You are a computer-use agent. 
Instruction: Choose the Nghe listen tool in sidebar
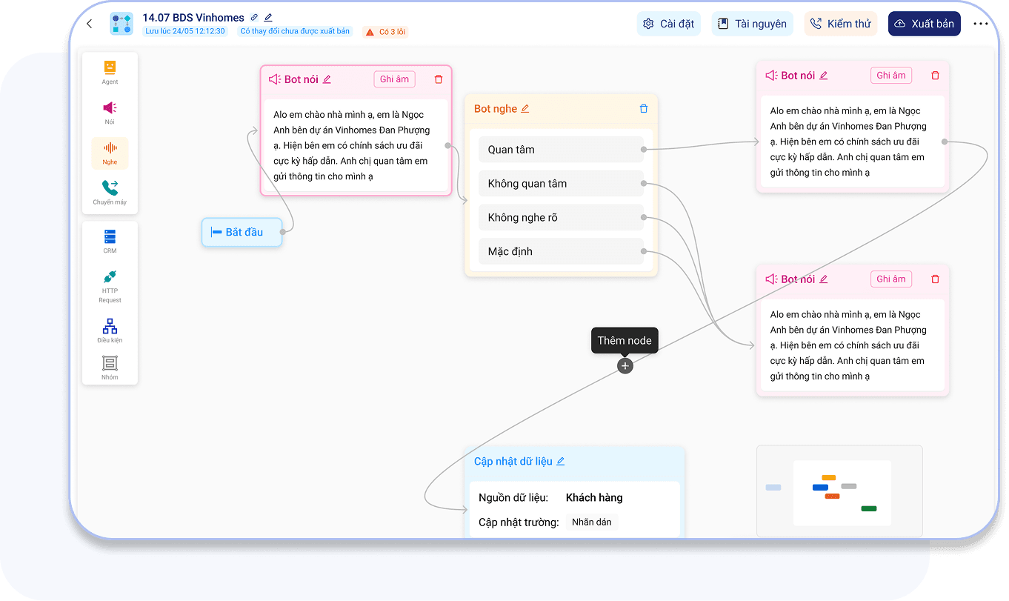[110, 153]
